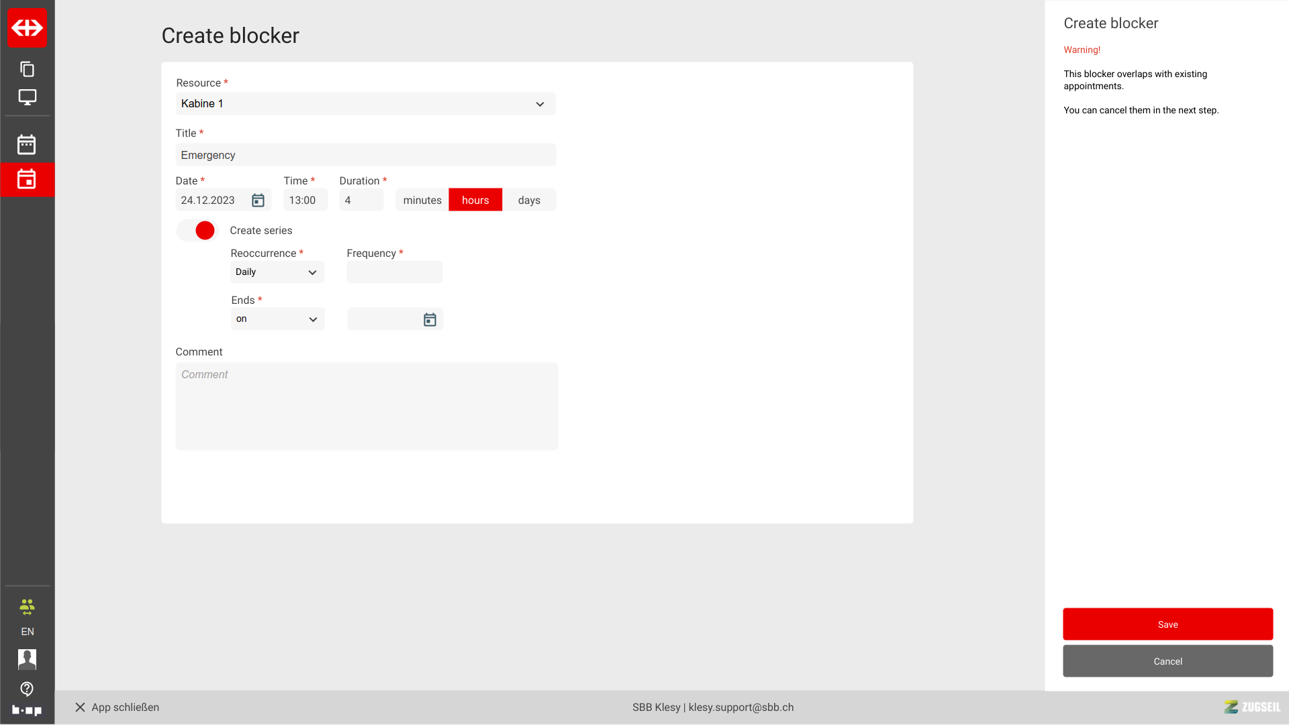Screen dimensions: 1289x725
Task: Open calendar picker for series end date
Action: (430, 320)
